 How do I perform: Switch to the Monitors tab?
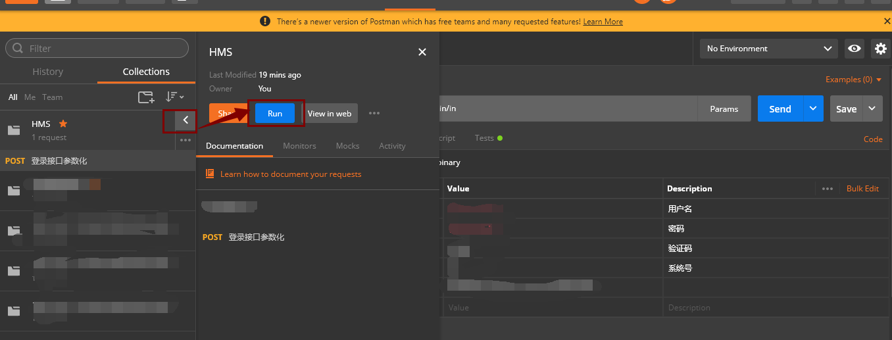pos(299,146)
